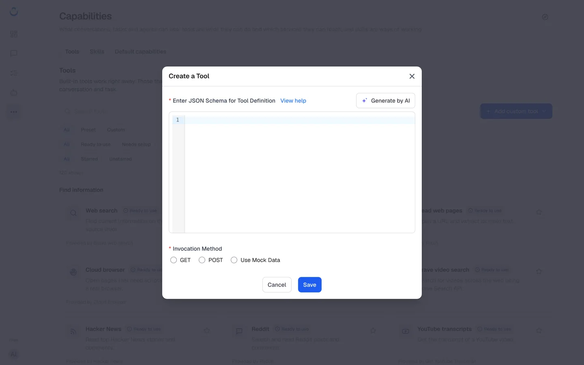Open the task list icon in the sidebar
Viewport: 584px width, 365px height.
(x=14, y=73)
